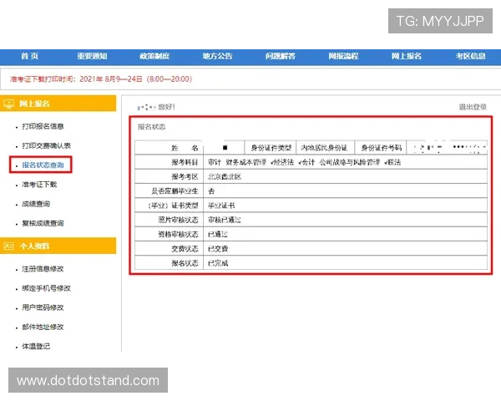
Task: Open the 首页 navigation tab
Action: 30,56
